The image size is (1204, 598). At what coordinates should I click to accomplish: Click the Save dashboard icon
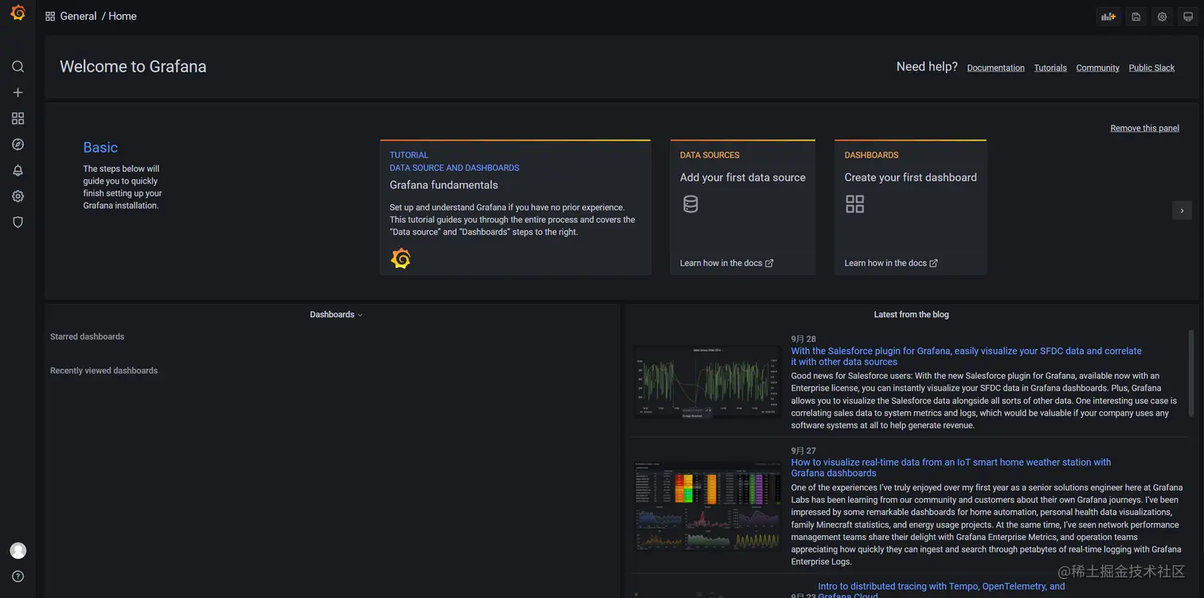click(1136, 17)
